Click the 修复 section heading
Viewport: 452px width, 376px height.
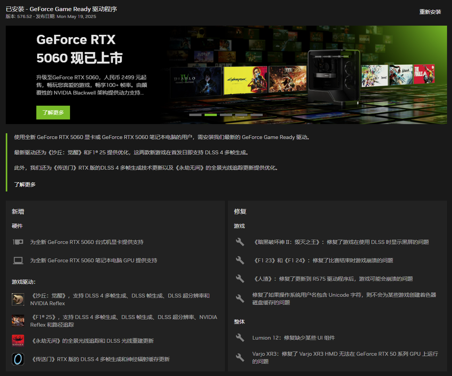point(240,211)
